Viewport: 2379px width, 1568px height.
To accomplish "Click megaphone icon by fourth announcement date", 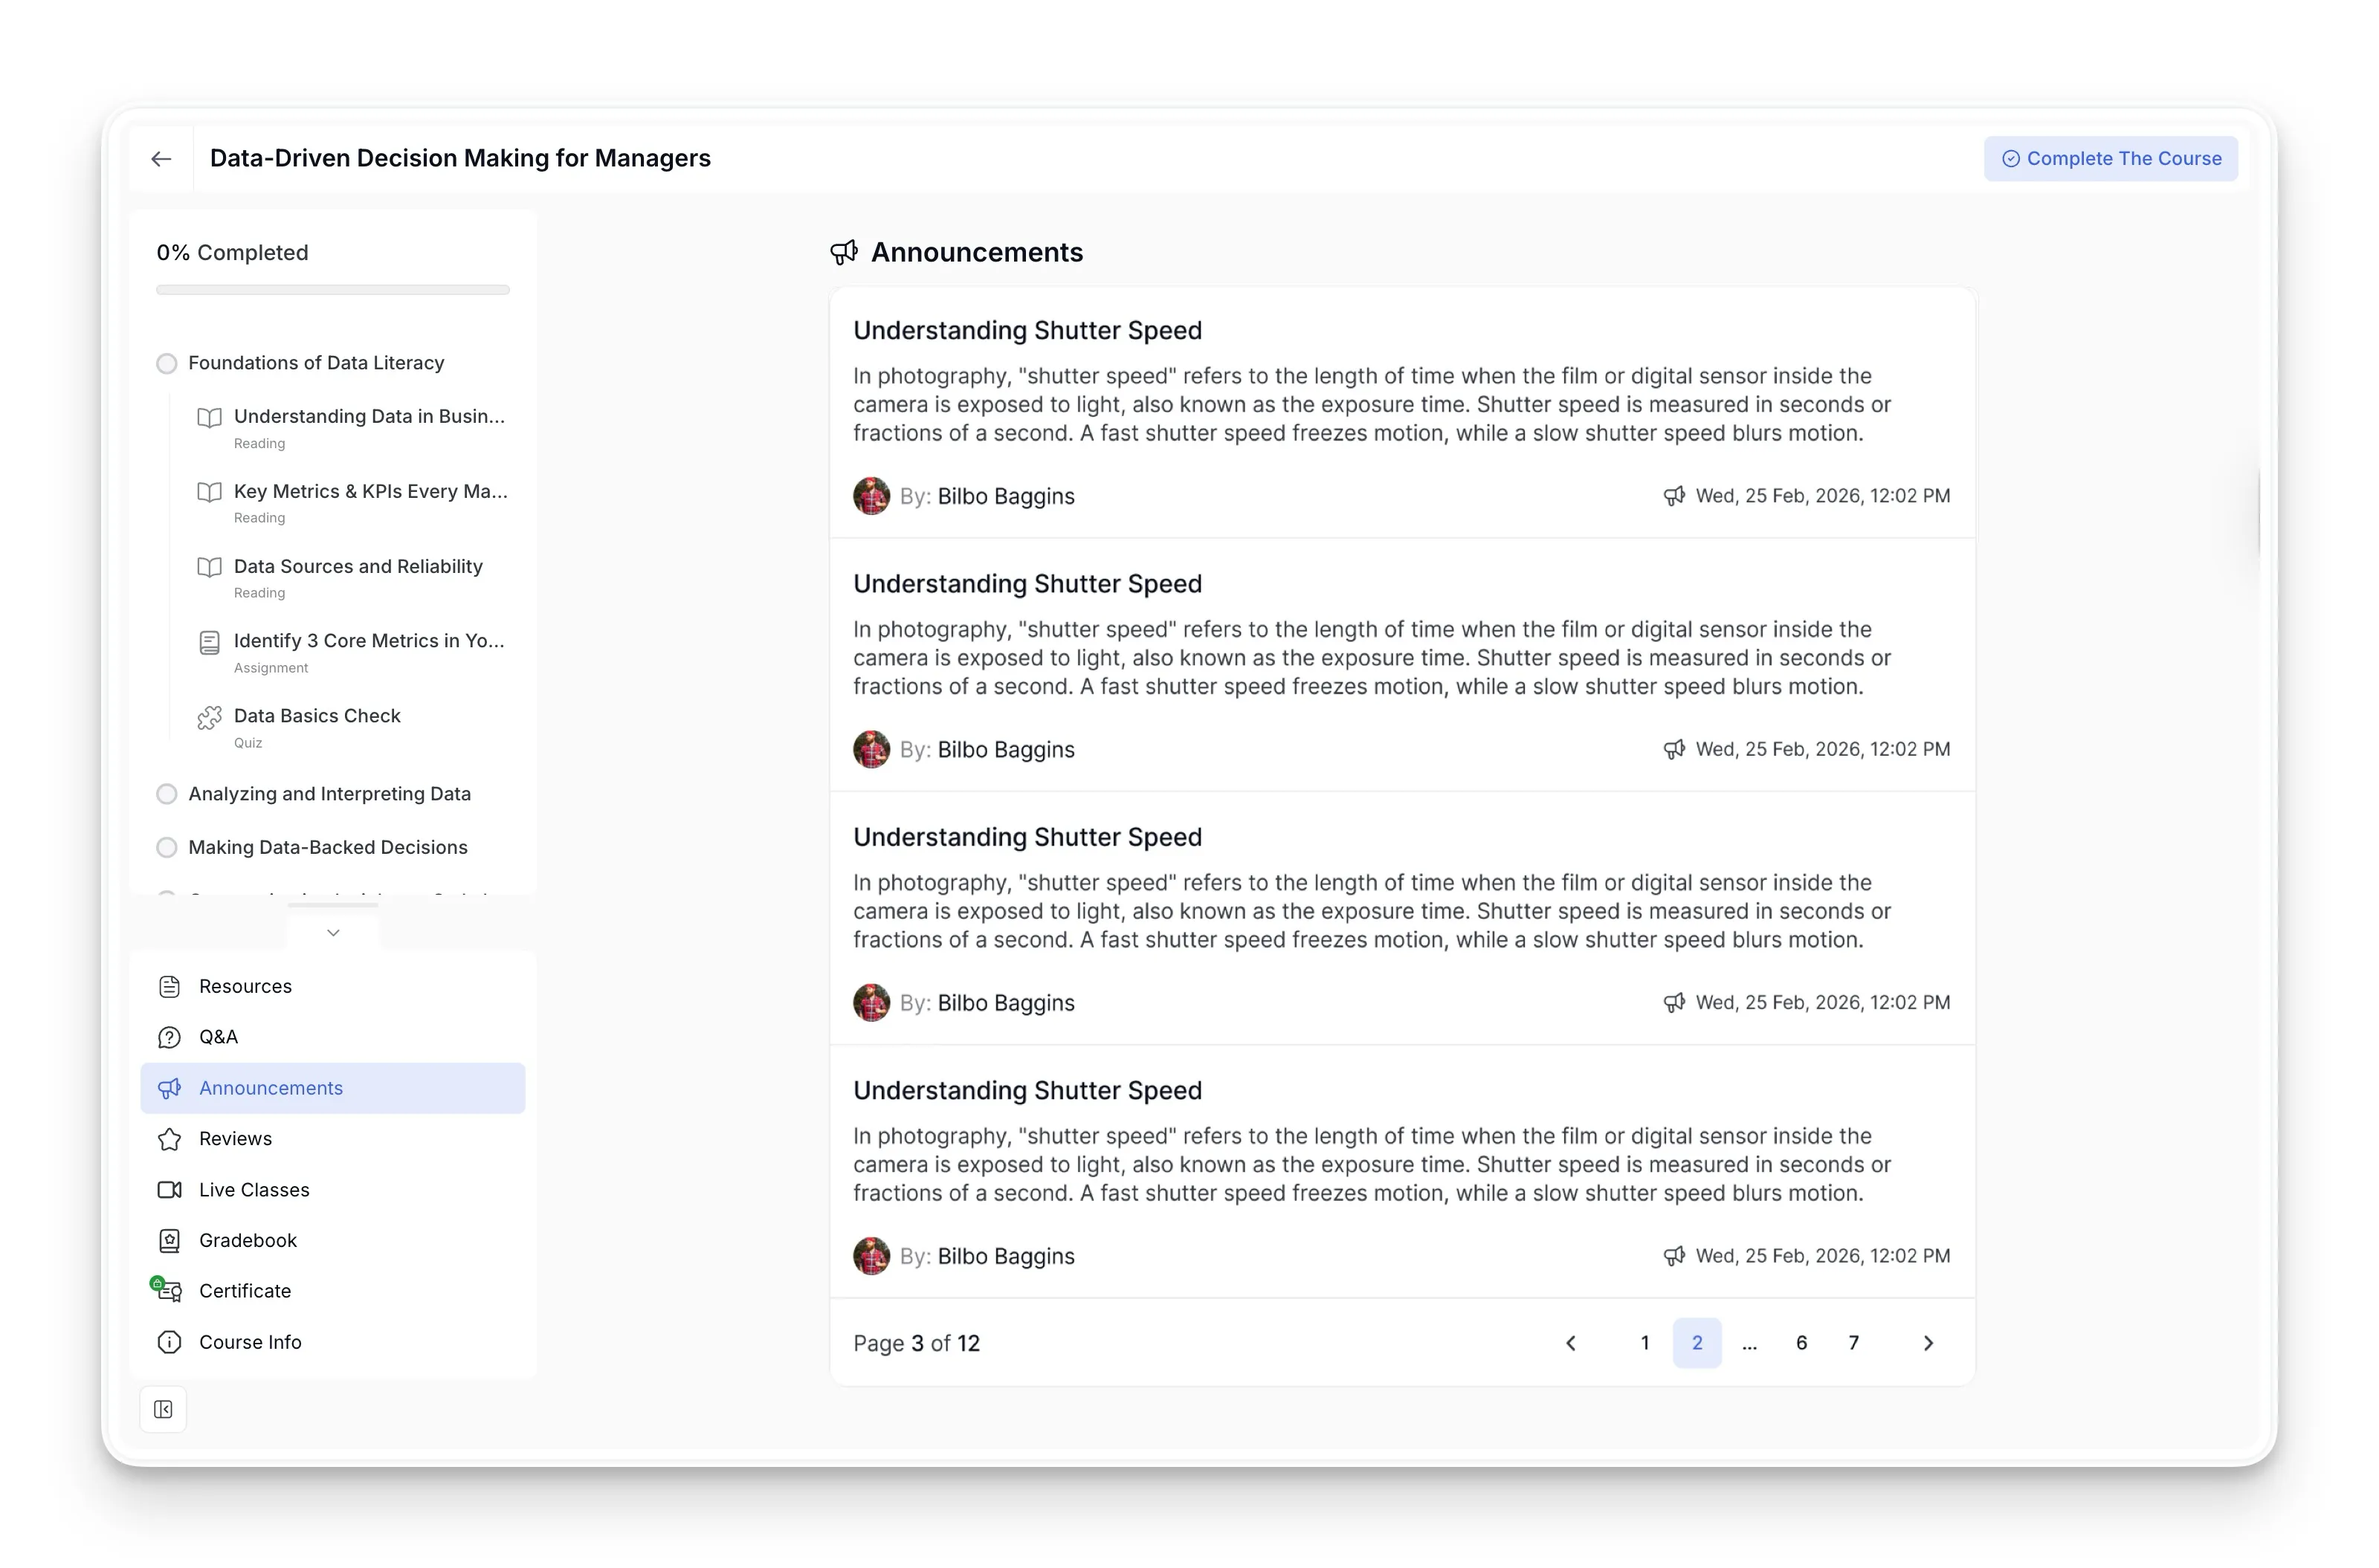I will (1673, 1256).
